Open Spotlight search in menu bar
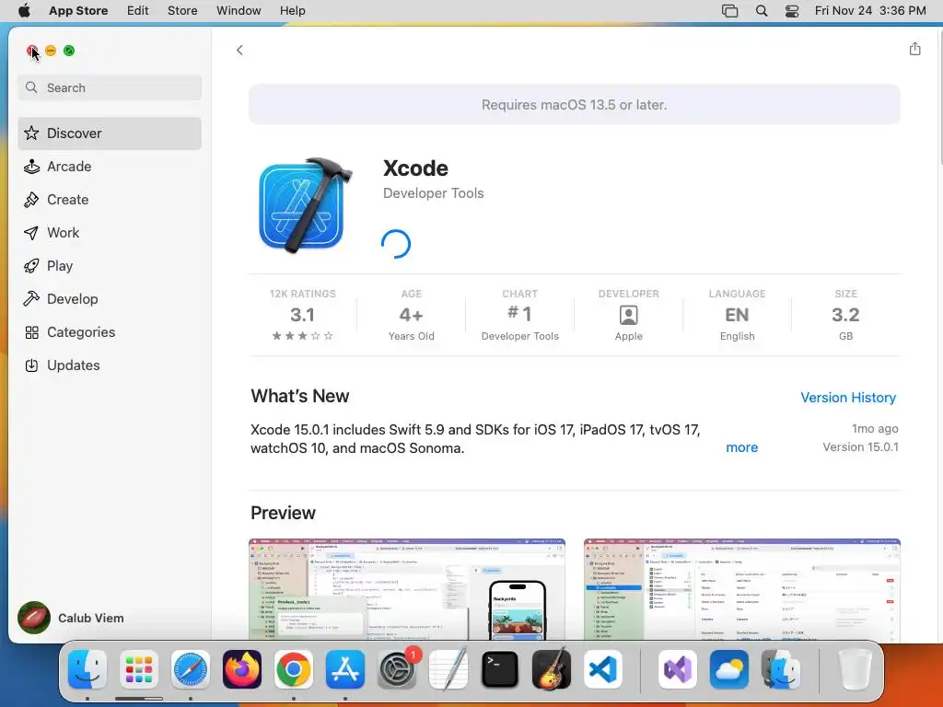This screenshot has width=943, height=707. (x=762, y=11)
